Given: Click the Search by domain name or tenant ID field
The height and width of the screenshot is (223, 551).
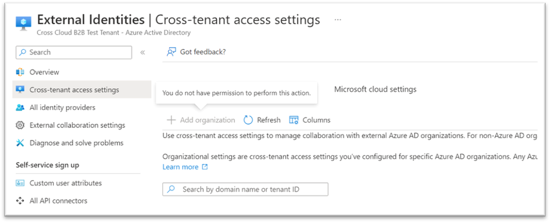Looking at the screenshot, I should (245, 189).
